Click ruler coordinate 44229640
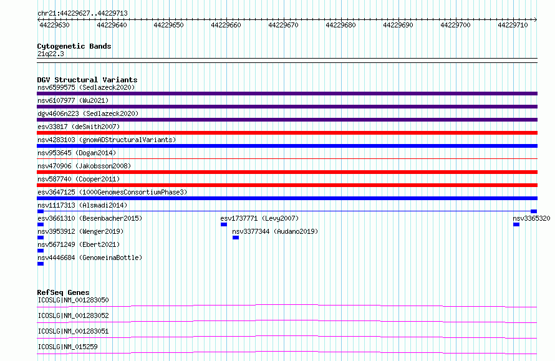The width and height of the screenshot is (555, 361). [112, 25]
